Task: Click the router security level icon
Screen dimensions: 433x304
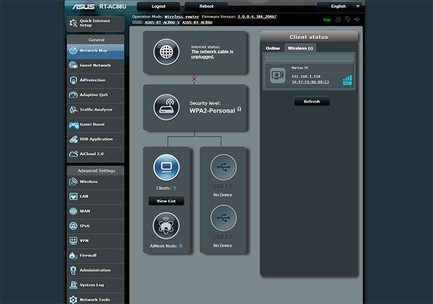Action: coord(166,107)
